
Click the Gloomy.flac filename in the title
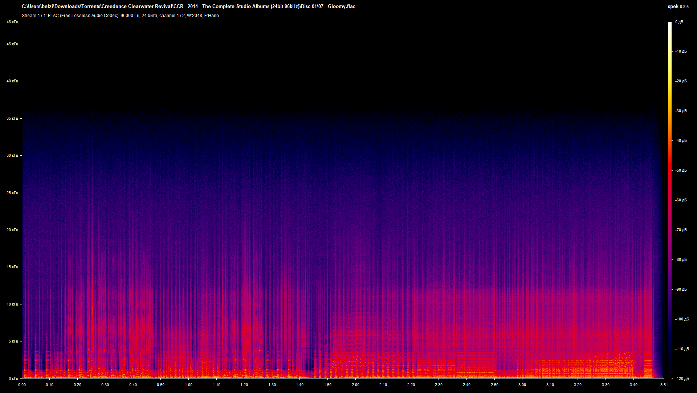pos(341,6)
